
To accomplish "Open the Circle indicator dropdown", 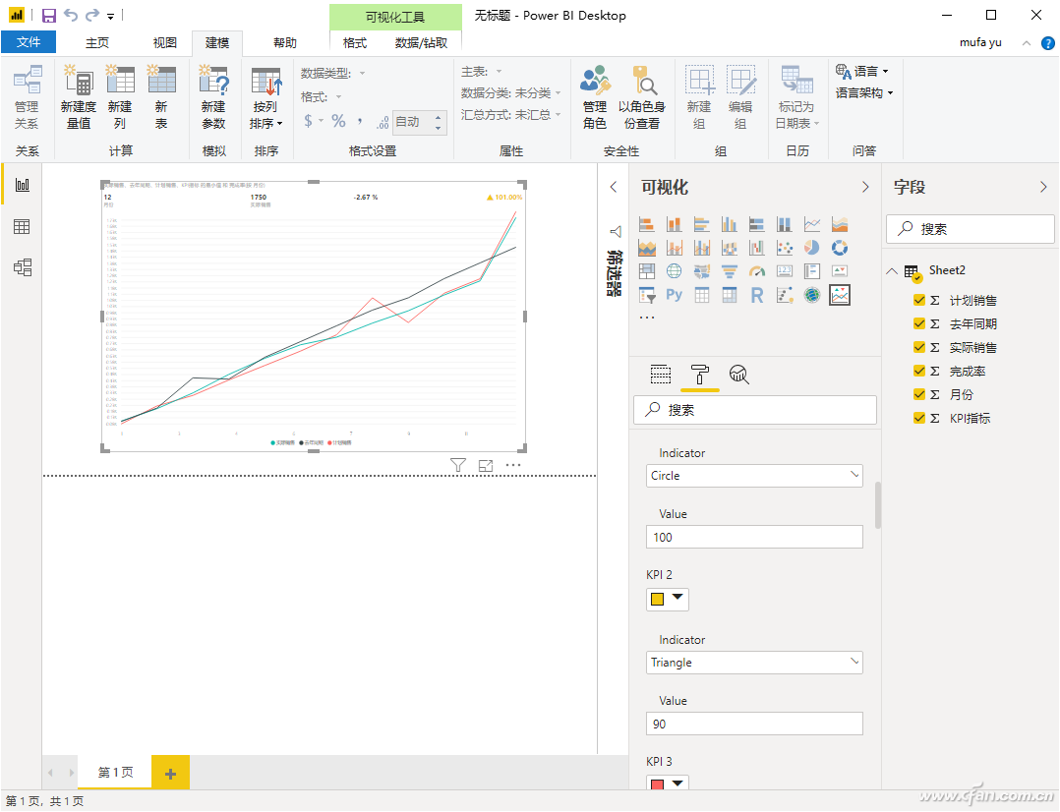I will [754, 476].
